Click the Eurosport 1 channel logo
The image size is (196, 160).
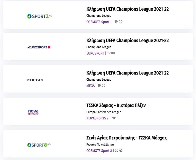click(39, 47)
